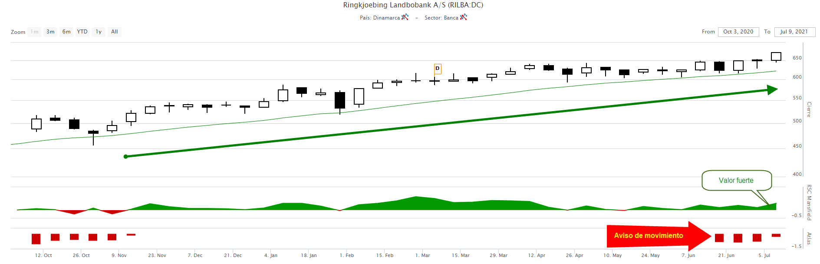820x264 pixels.
Task: Set zoom range to 1m
Action: [x=34, y=32]
